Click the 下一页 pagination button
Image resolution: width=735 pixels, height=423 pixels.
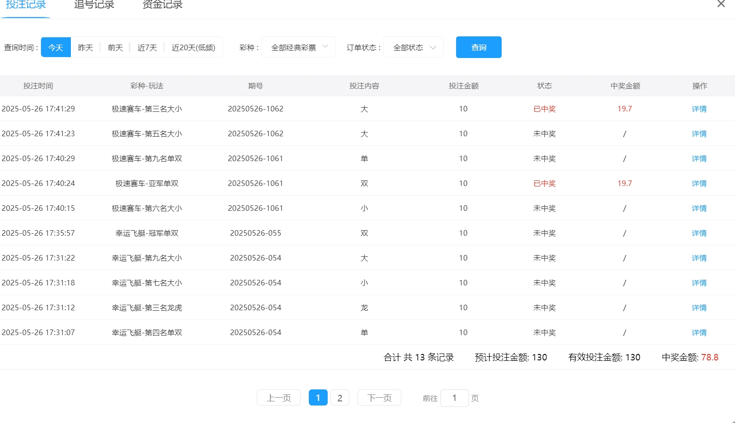[x=379, y=398]
